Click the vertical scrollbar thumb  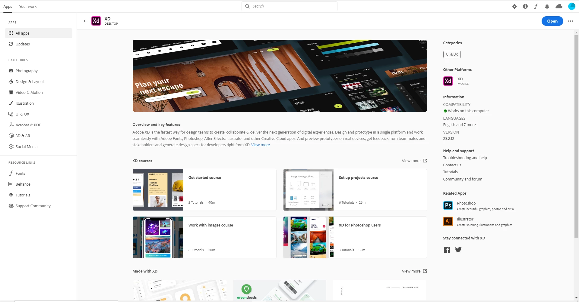click(576, 136)
